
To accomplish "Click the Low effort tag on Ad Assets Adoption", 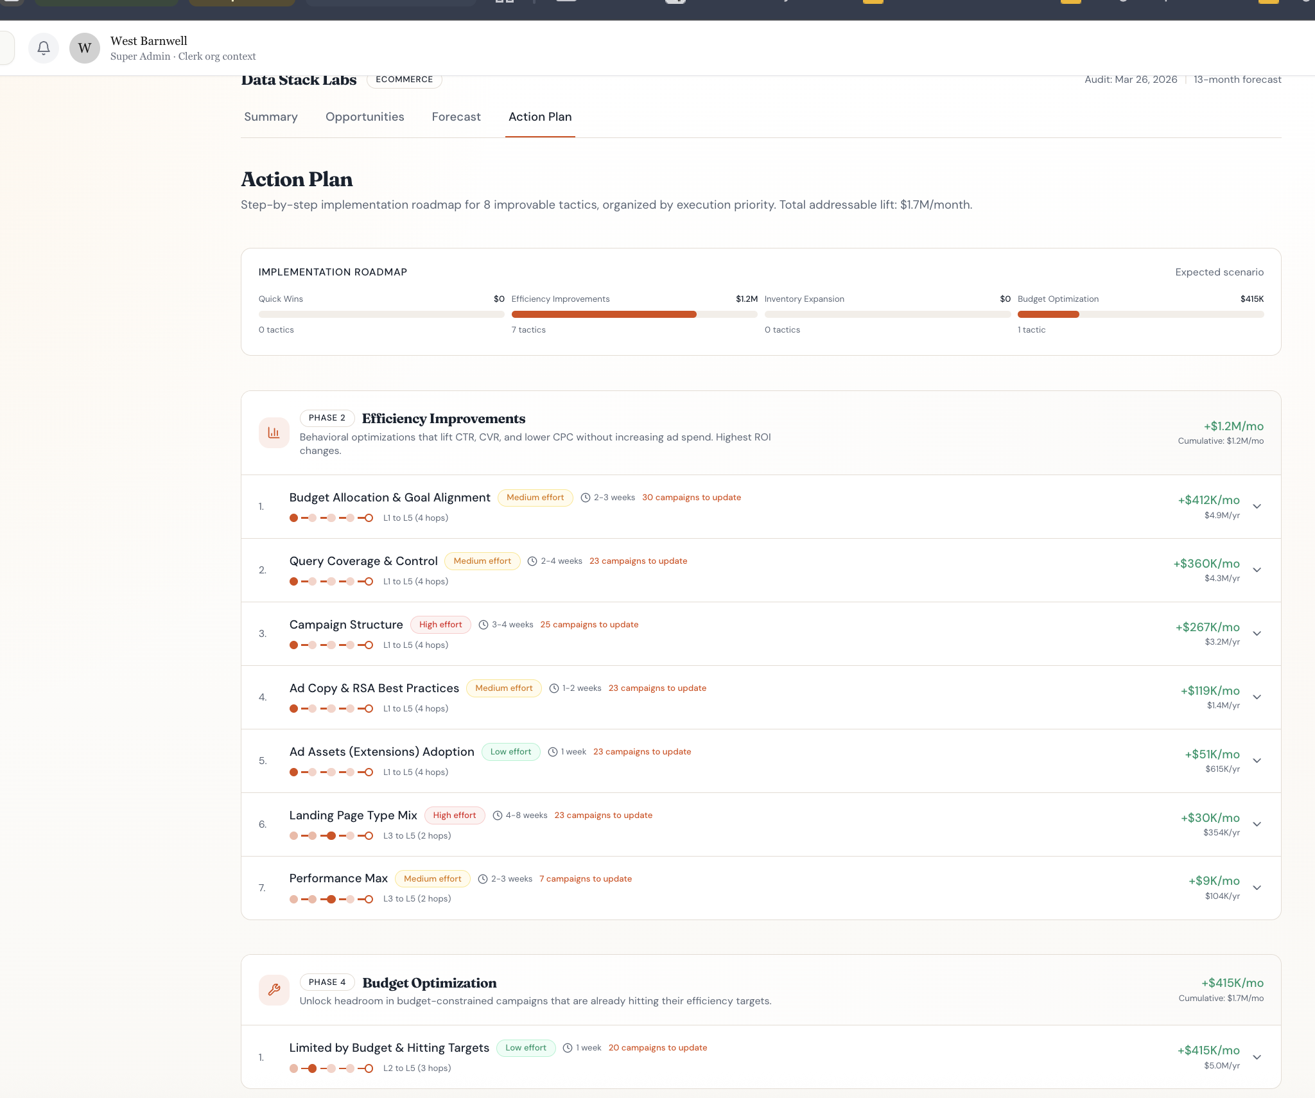I will pos(510,752).
